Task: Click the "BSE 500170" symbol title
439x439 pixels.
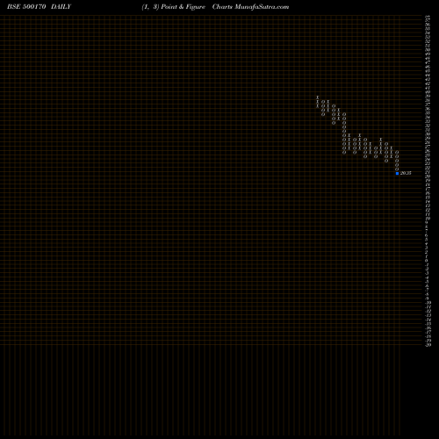Action: pos(26,7)
